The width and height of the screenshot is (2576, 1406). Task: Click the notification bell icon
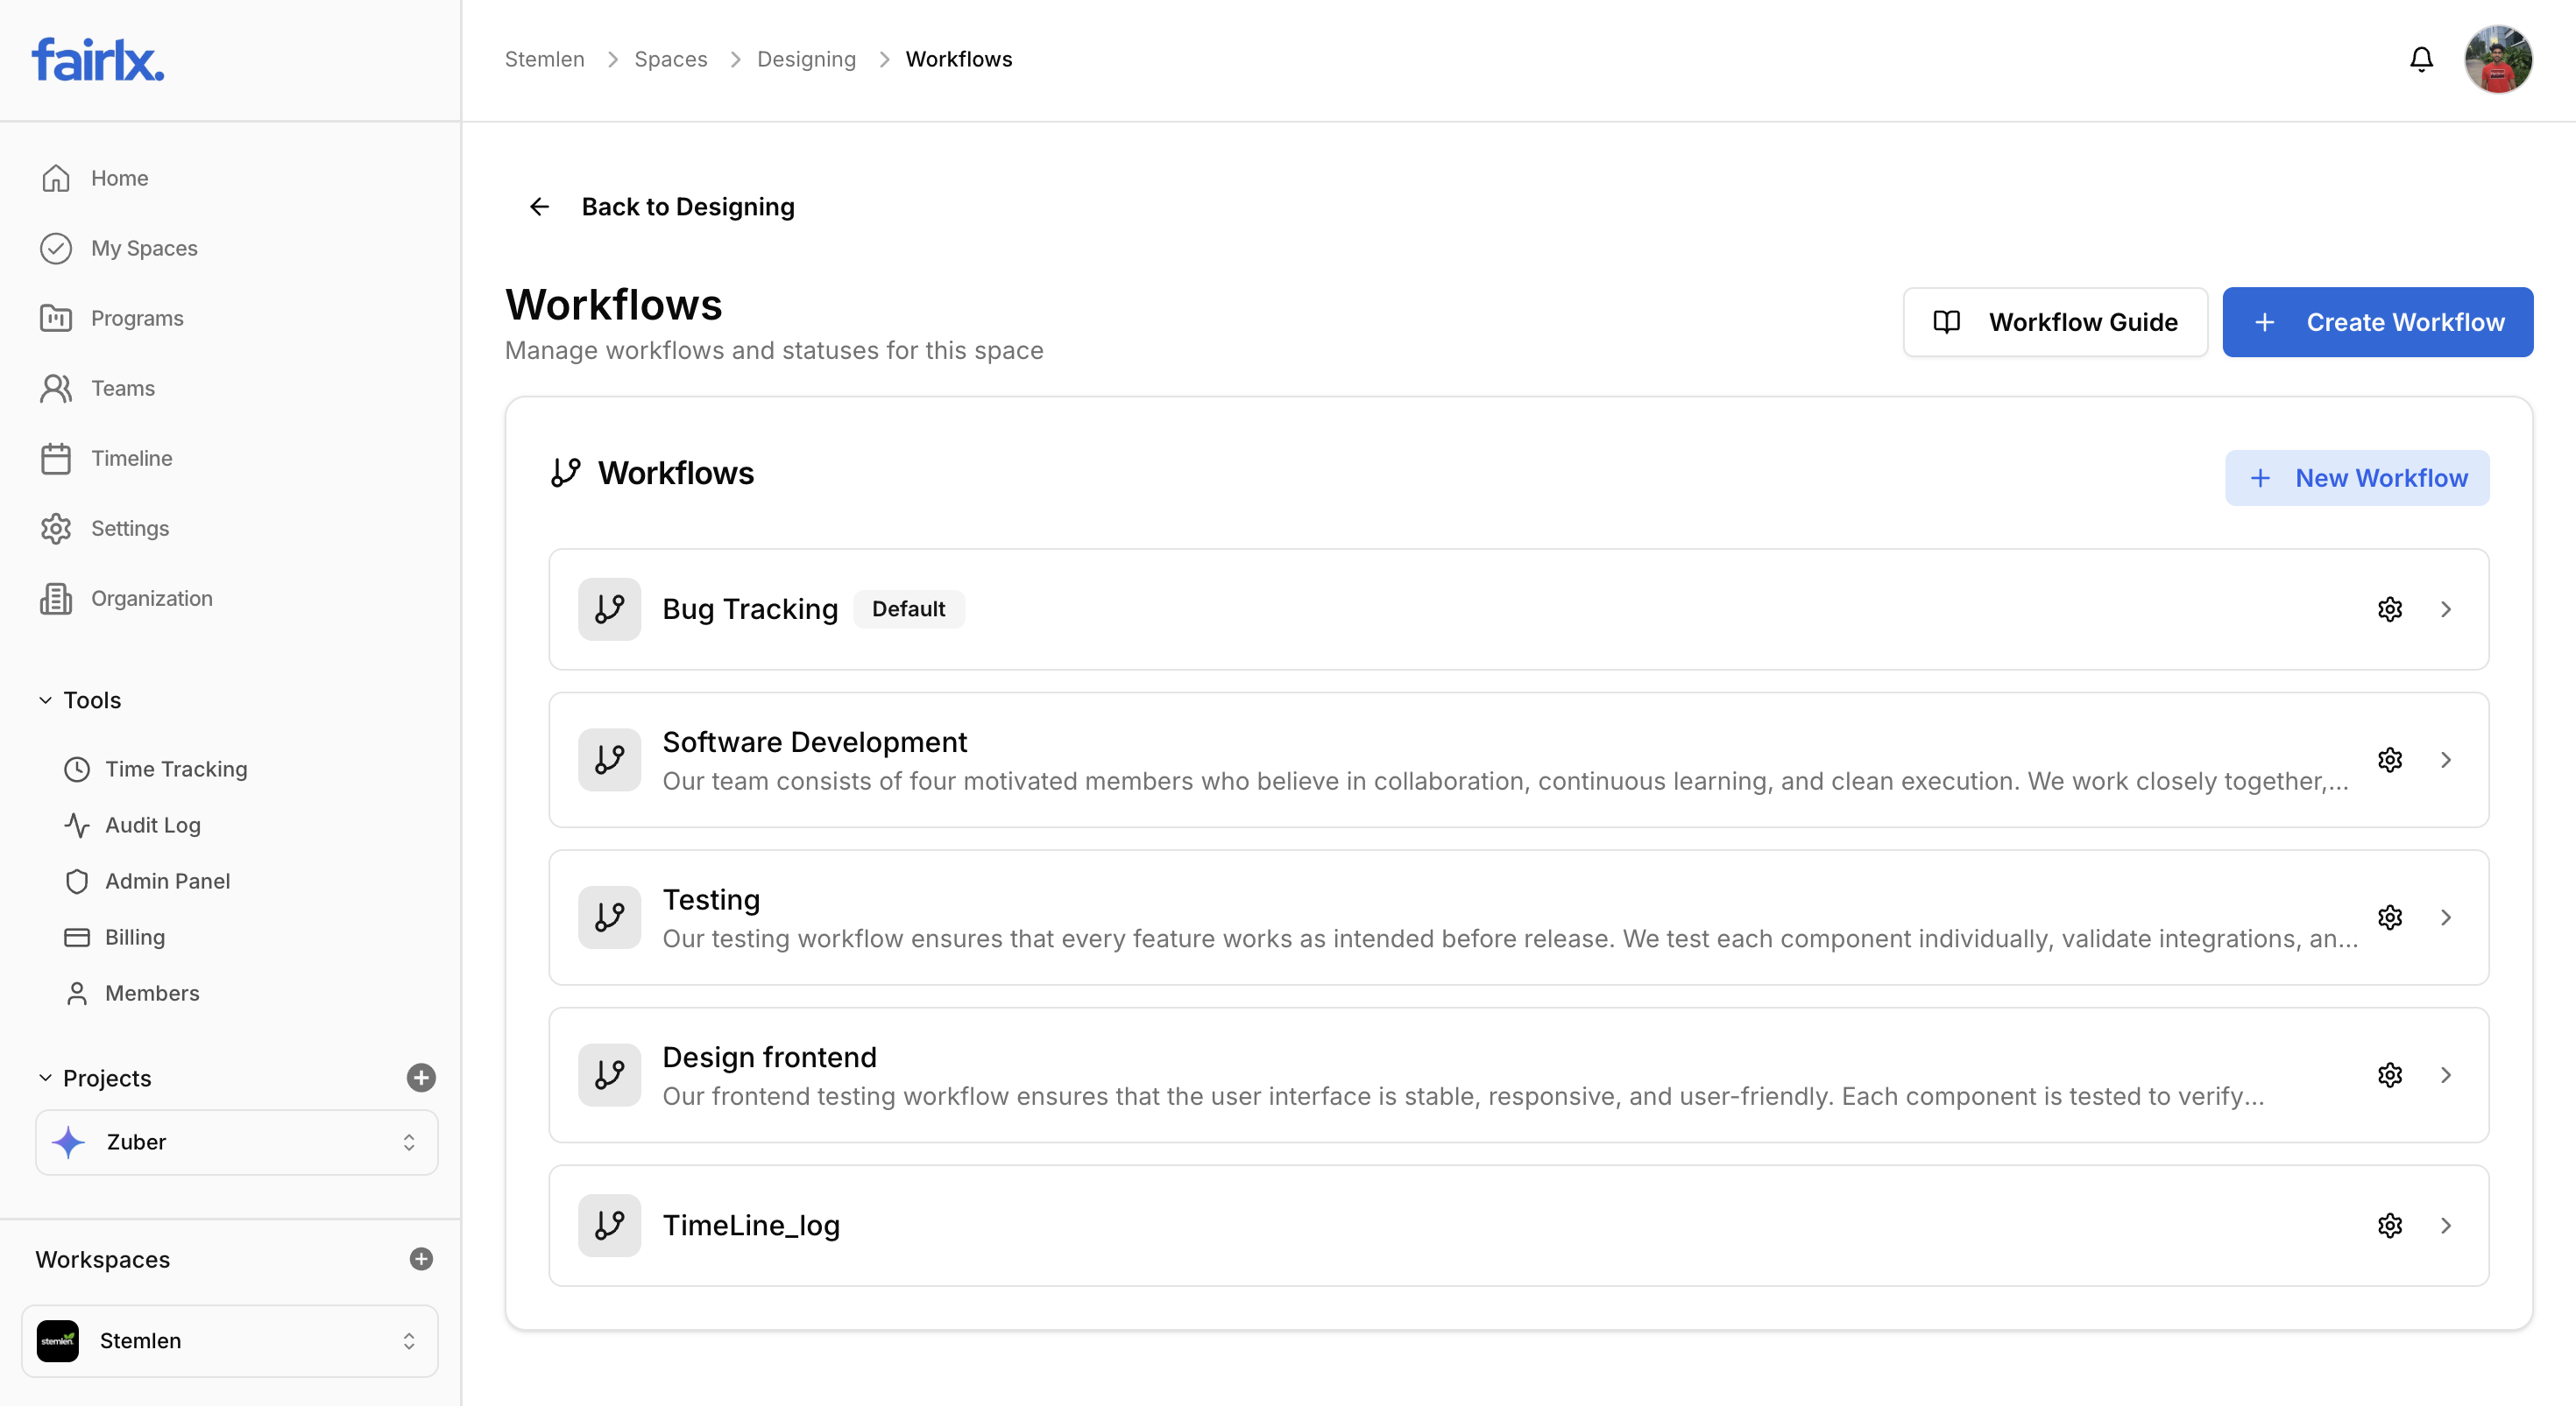2421,59
